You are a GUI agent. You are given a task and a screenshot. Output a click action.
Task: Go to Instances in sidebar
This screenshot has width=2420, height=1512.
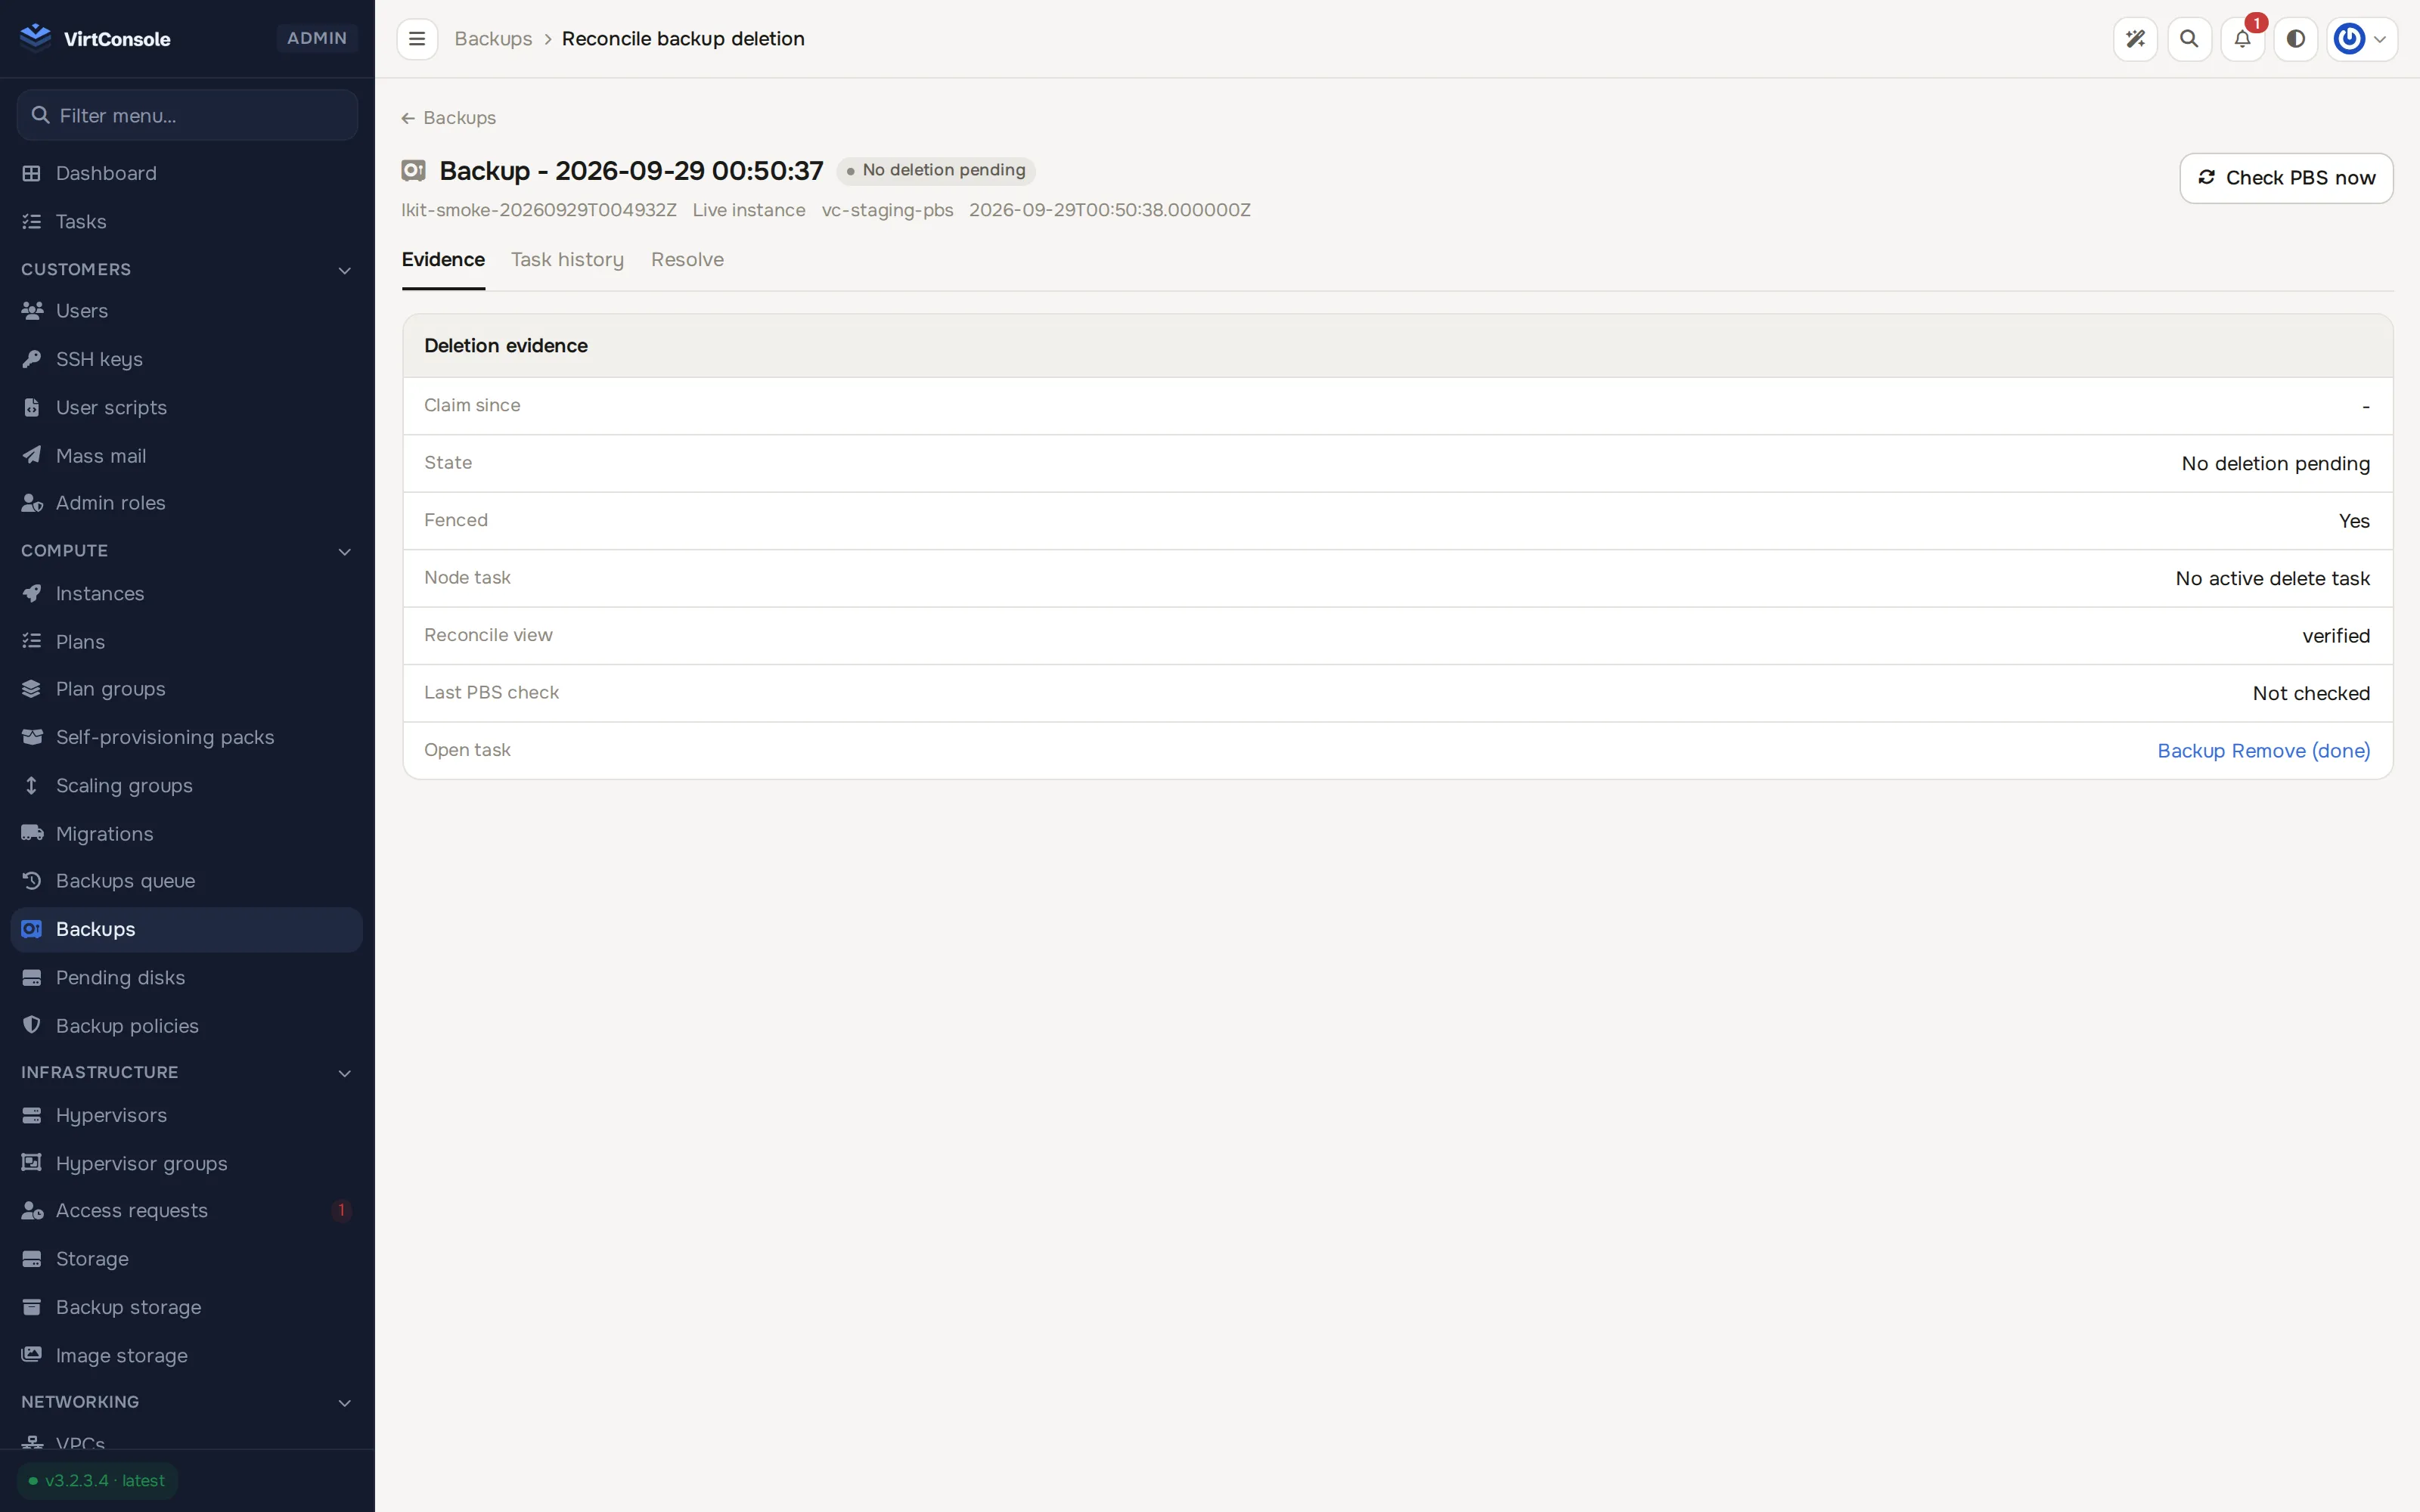point(187,593)
